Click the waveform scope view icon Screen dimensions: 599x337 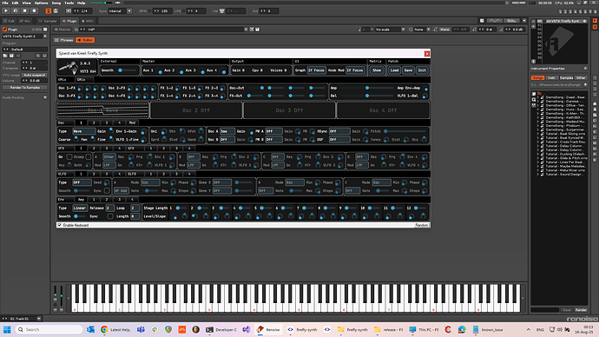(494, 21)
